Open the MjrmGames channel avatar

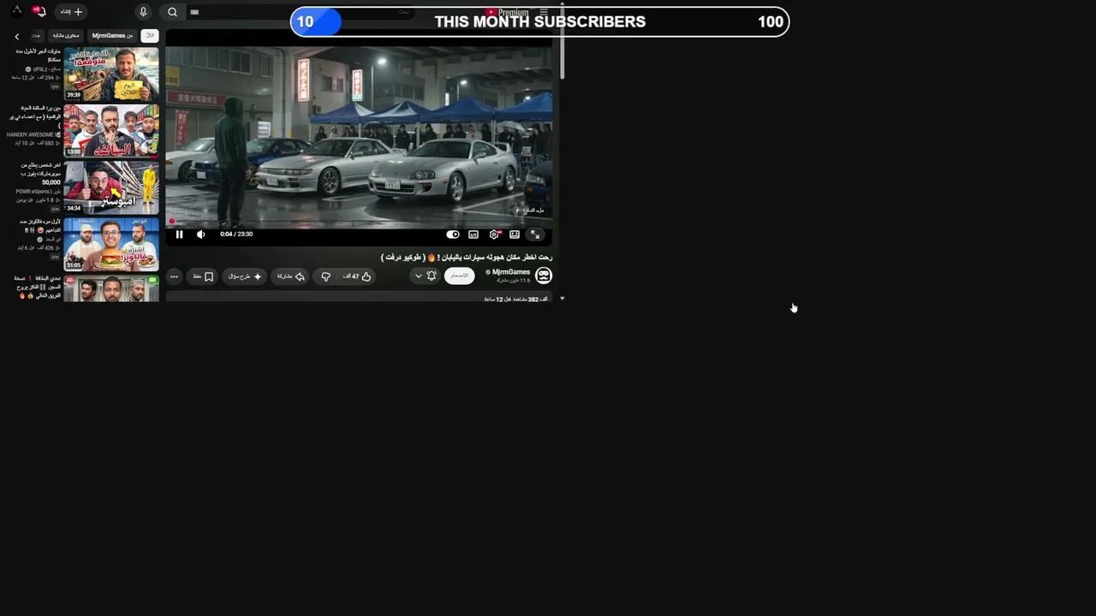[x=544, y=275]
